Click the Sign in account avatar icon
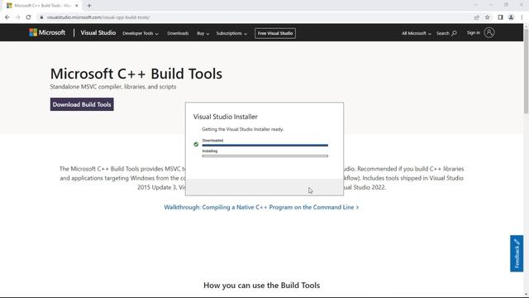Viewport: 529px width, 298px height. click(489, 33)
